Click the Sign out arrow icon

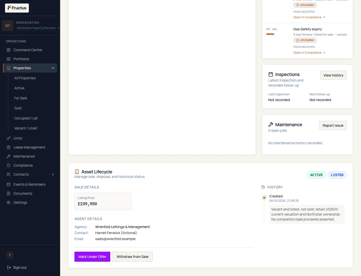[x=9, y=267]
